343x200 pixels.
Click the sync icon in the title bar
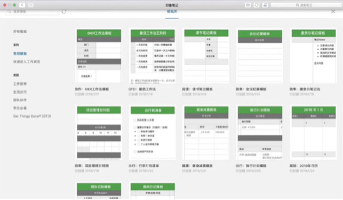pyautogui.click(x=256, y=5)
